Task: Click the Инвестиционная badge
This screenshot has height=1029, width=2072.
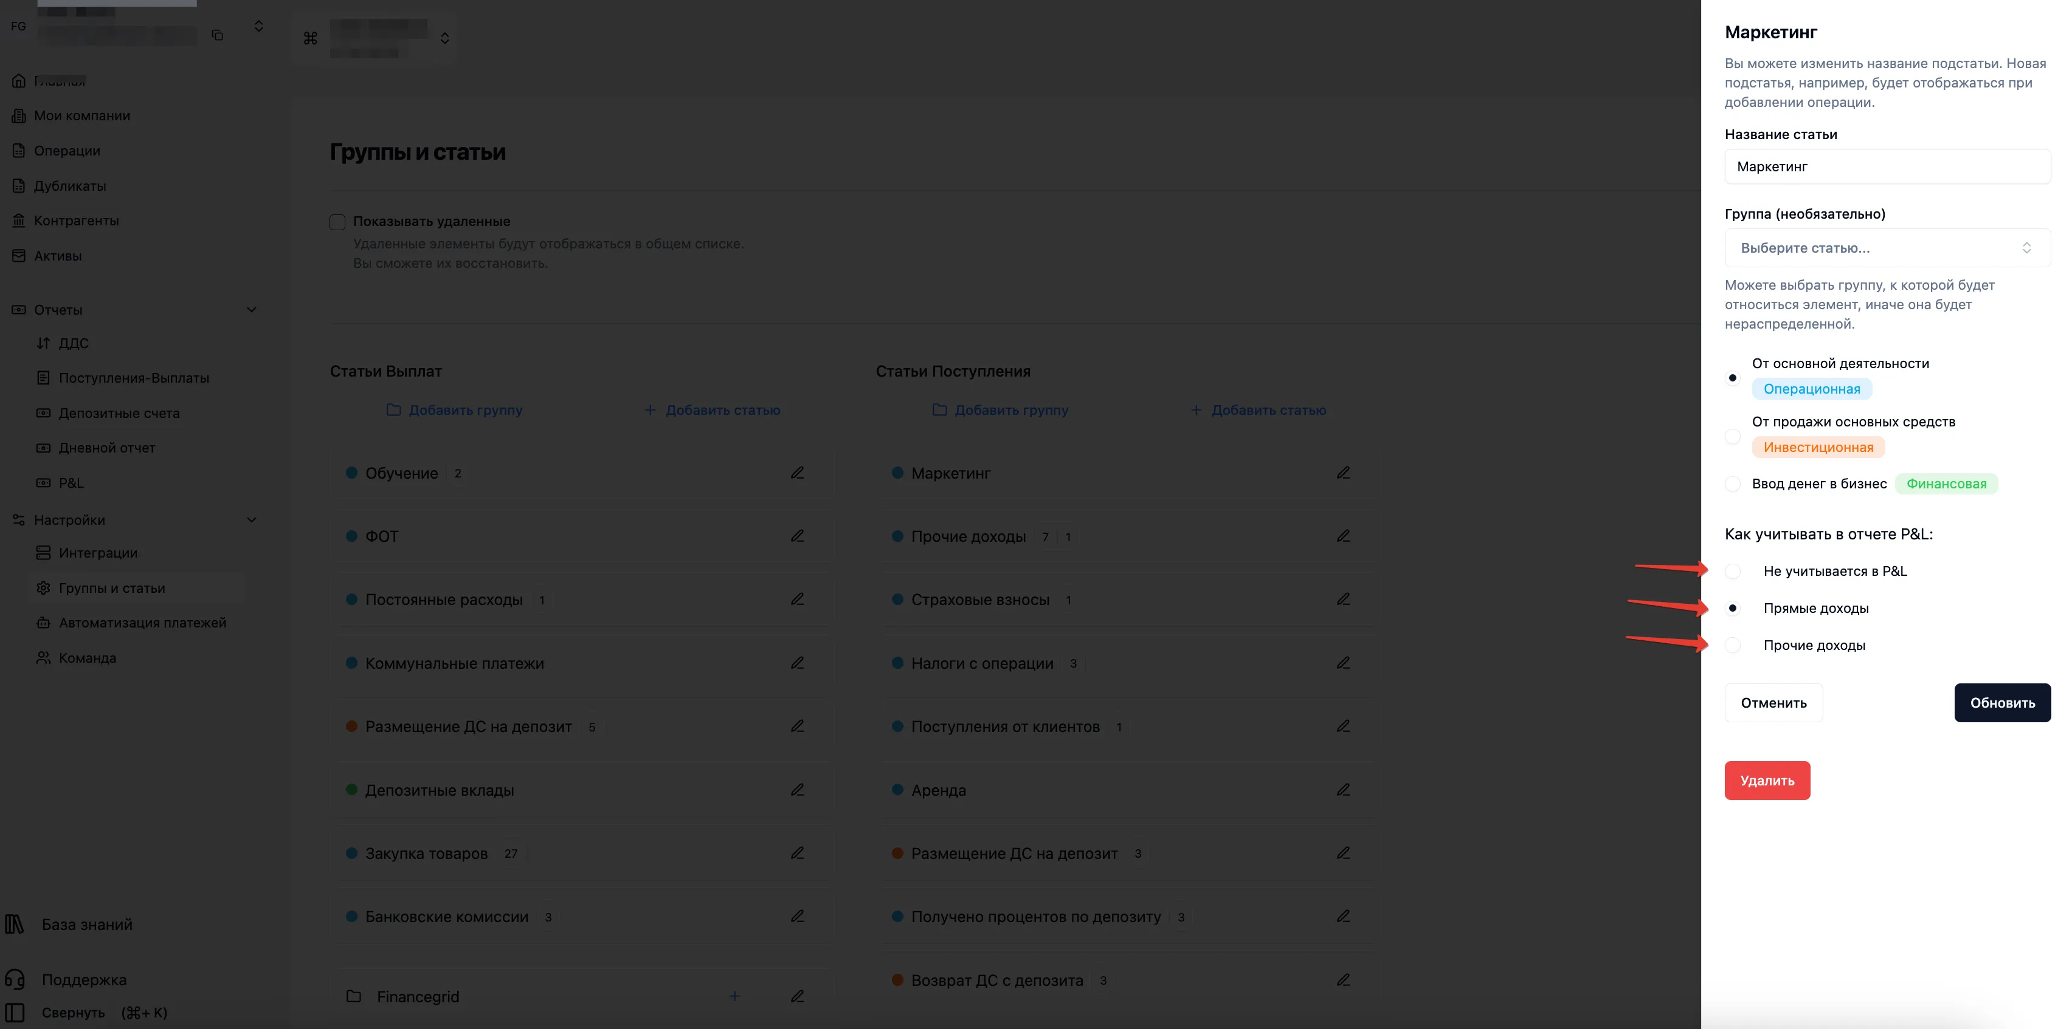Action: coord(1818,447)
